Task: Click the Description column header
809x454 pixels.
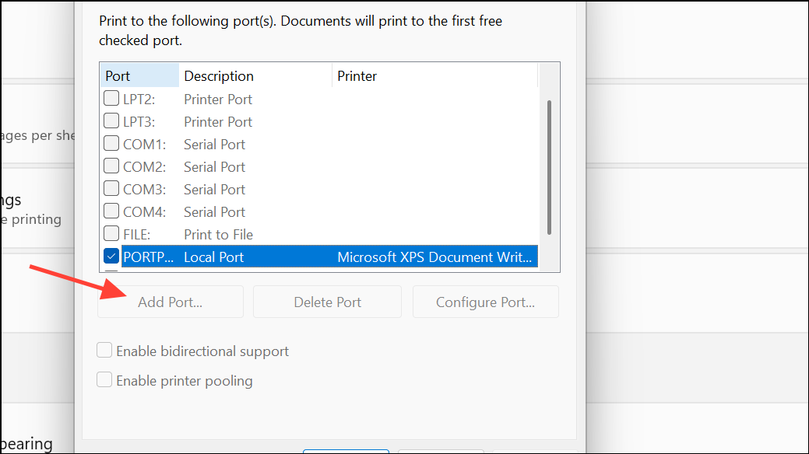Action: point(254,76)
